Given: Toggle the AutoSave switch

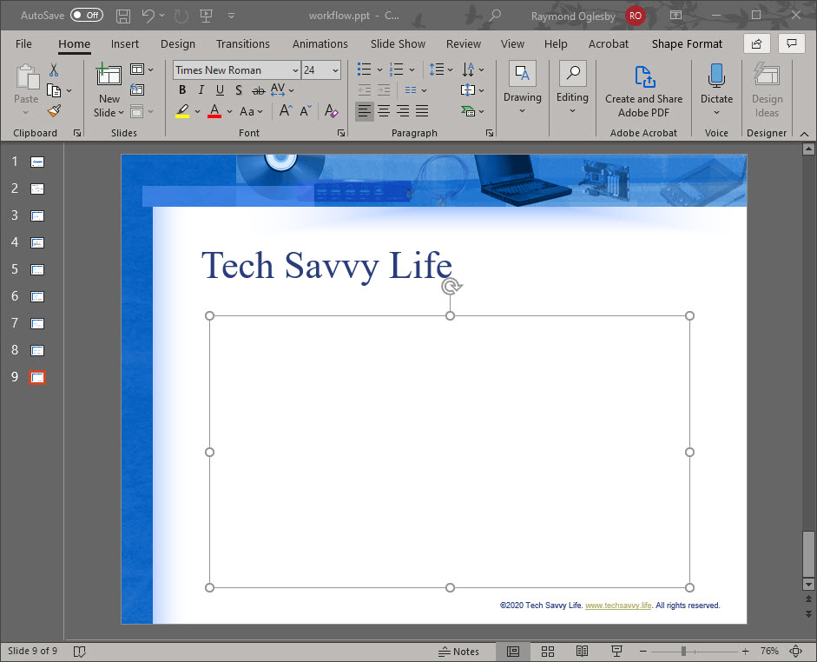Looking at the screenshot, I should click(x=86, y=16).
